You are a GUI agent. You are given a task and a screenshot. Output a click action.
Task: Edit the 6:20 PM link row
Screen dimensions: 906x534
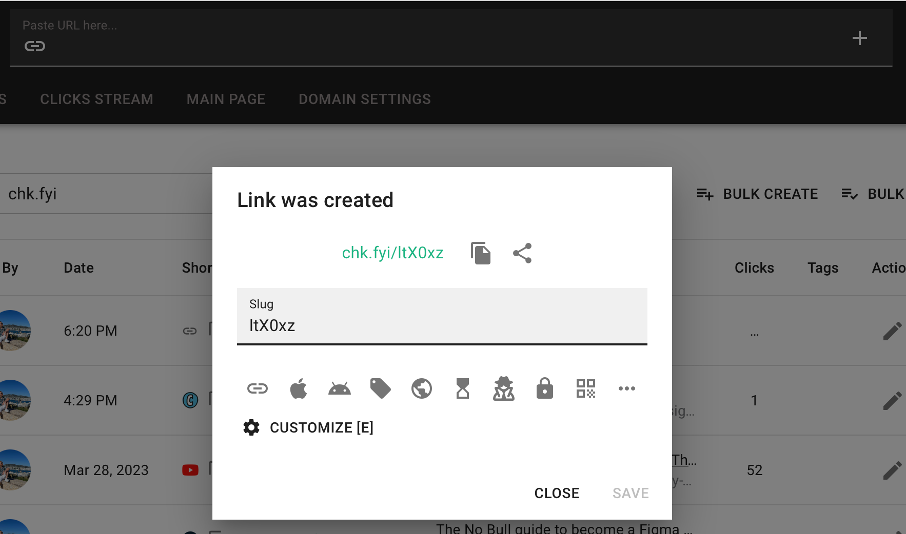[893, 331]
